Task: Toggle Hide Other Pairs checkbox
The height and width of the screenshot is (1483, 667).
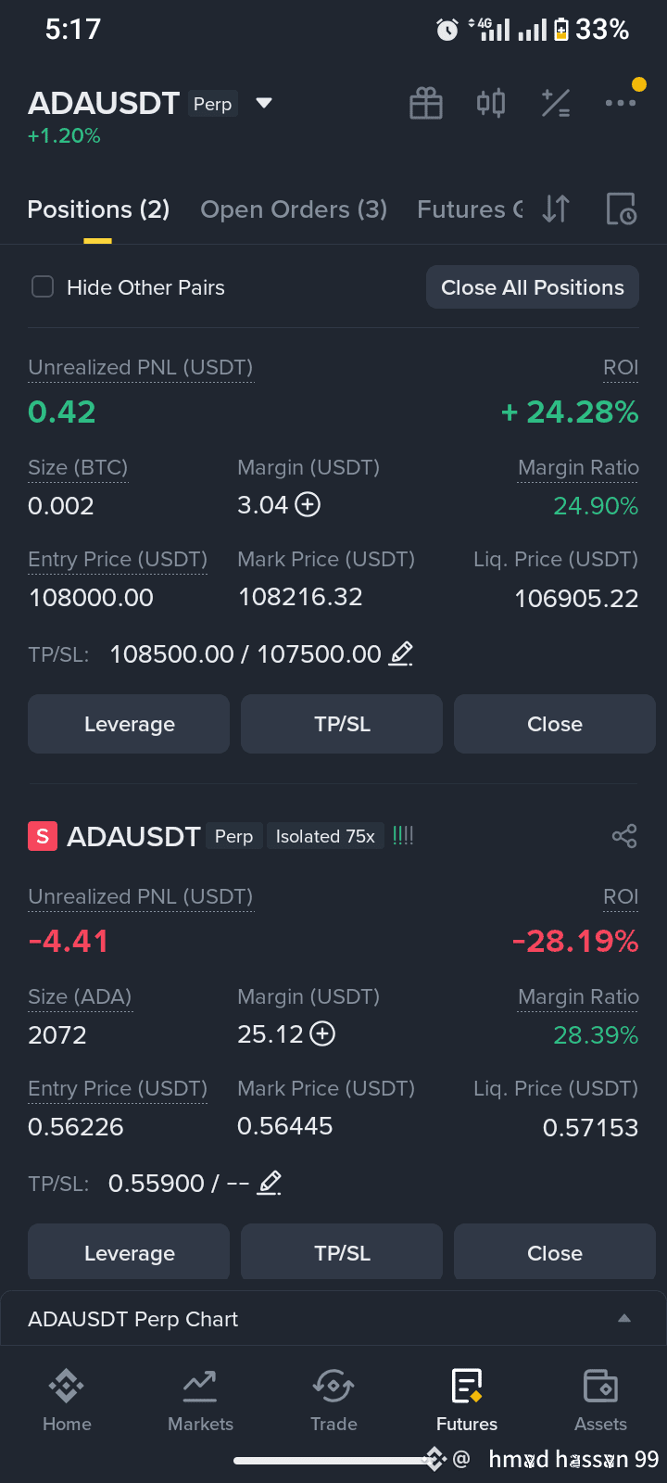Action: (43, 286)
